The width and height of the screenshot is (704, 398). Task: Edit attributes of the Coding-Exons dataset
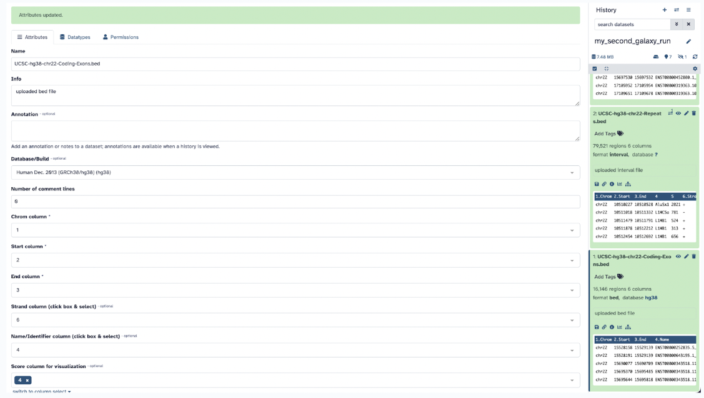pyautogui.click(x=686, y=256)
